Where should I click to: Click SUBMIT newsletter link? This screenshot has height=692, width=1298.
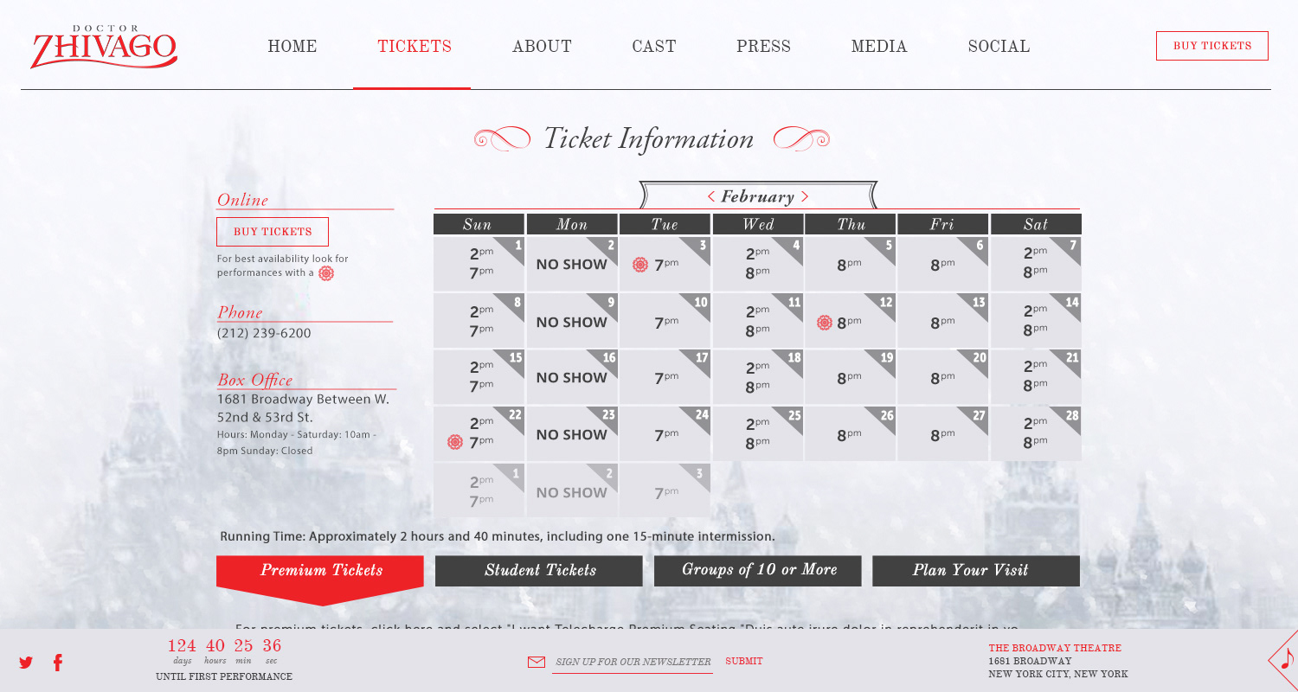coord(744,662)
